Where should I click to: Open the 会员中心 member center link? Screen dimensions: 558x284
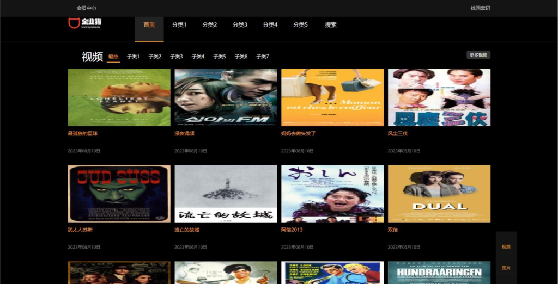click(87, 8)
